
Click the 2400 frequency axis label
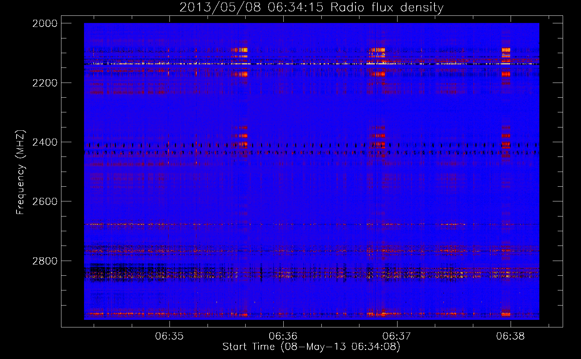(x=45, y=142)
